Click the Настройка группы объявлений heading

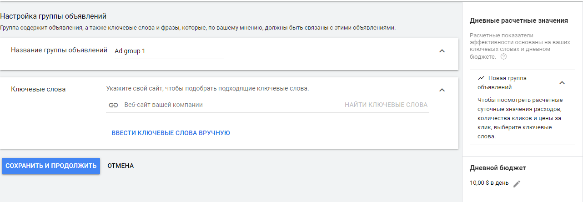(x=53, y=16)
